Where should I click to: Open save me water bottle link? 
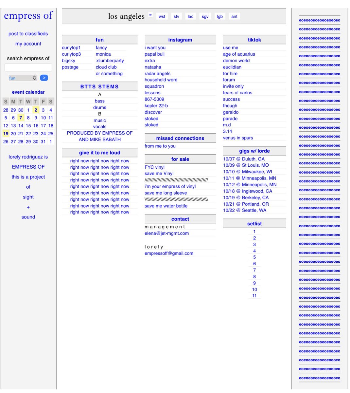(x=166, y=206)
